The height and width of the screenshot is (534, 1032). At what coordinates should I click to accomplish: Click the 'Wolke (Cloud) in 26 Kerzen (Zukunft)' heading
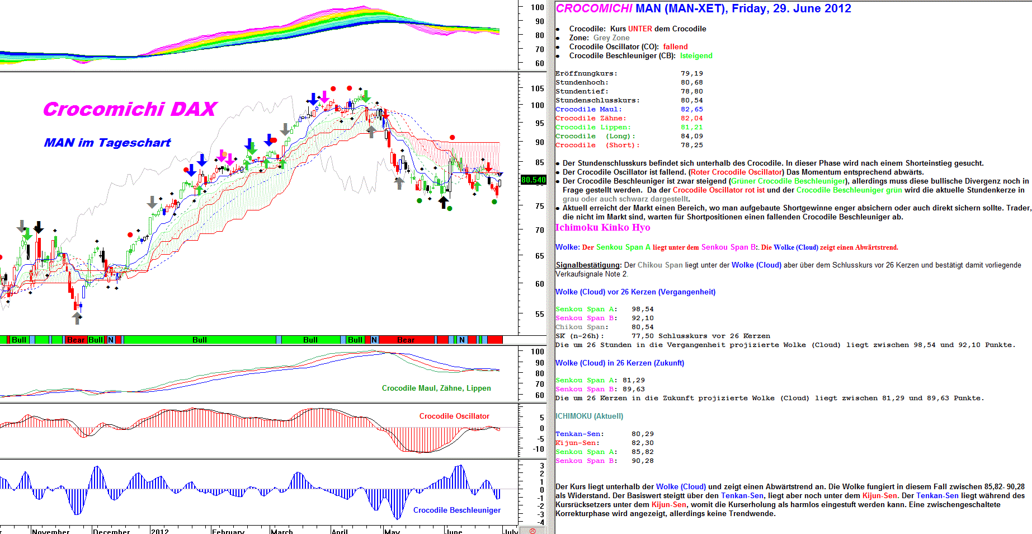619,363
